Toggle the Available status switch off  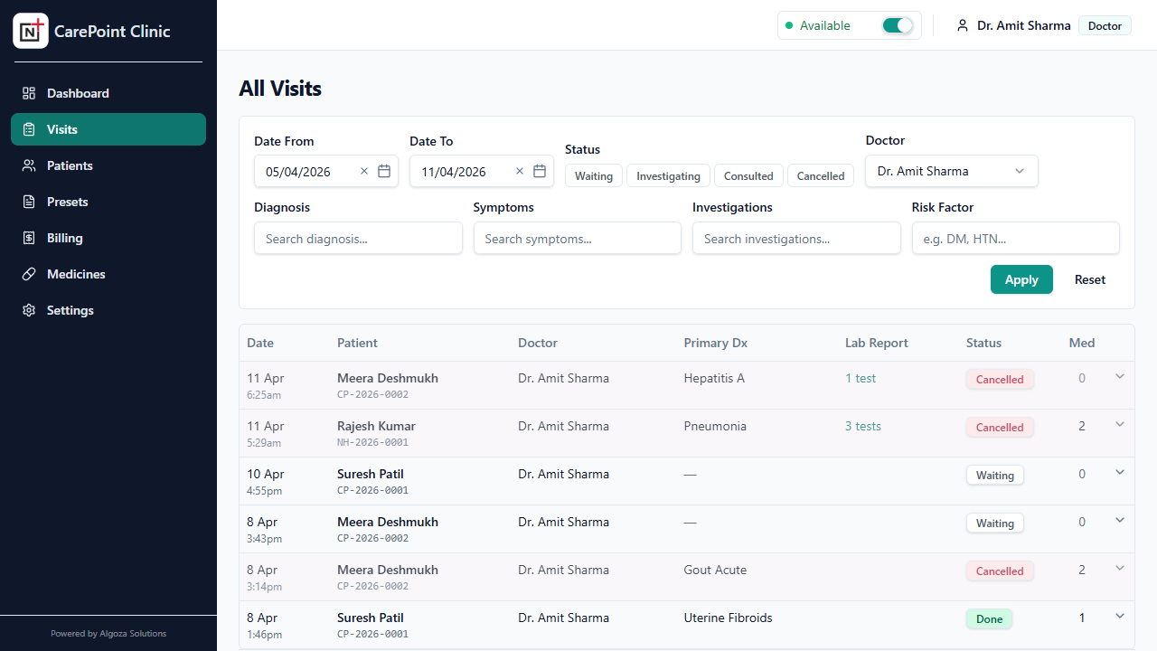pyautogui.click(x=898, y=25)
